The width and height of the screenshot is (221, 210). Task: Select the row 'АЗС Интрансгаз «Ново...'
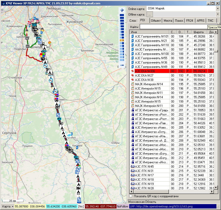click(172, 128)
